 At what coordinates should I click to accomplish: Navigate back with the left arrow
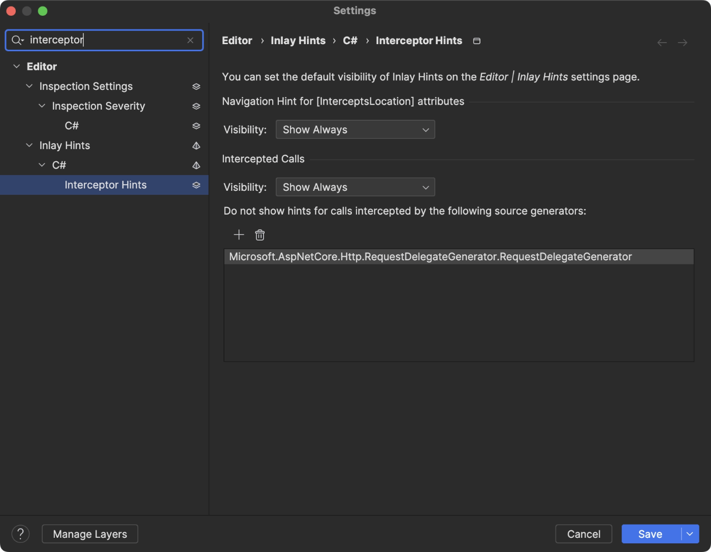click(662, 43)
